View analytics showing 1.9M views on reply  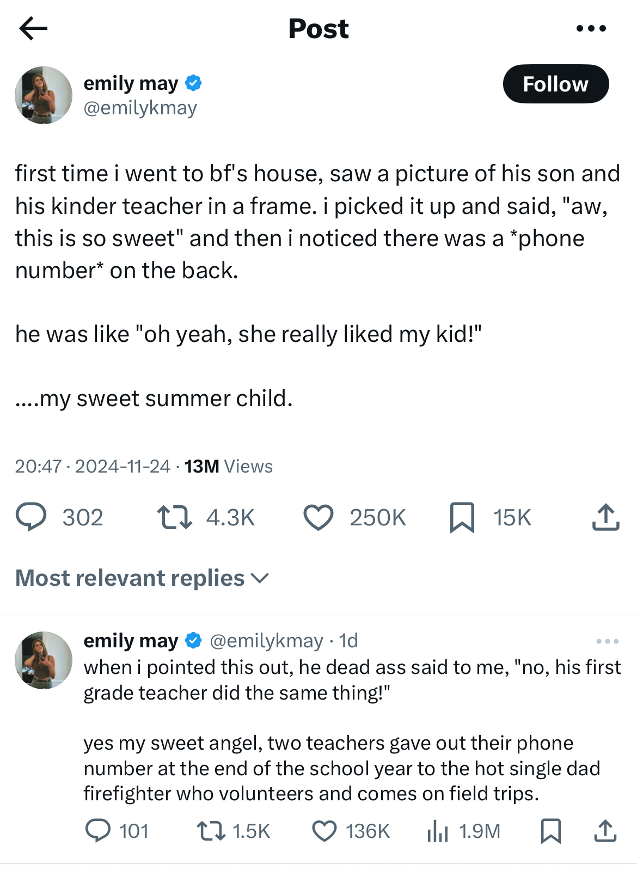(x=438, y=831)
